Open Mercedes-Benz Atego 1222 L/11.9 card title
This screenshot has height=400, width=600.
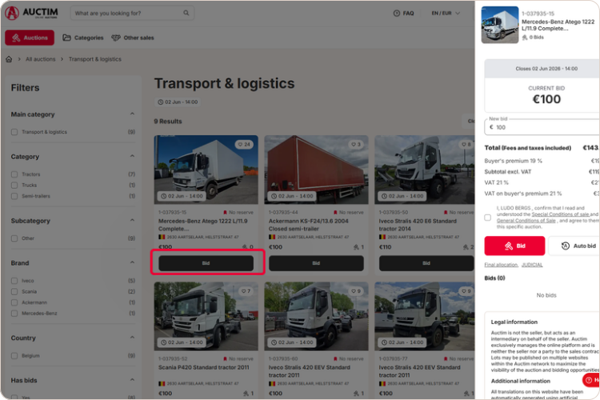point(203,225)
